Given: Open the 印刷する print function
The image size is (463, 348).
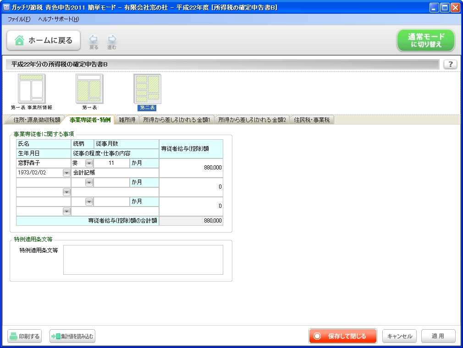Looking at the screenshot, I should click(x=24, y=336).
